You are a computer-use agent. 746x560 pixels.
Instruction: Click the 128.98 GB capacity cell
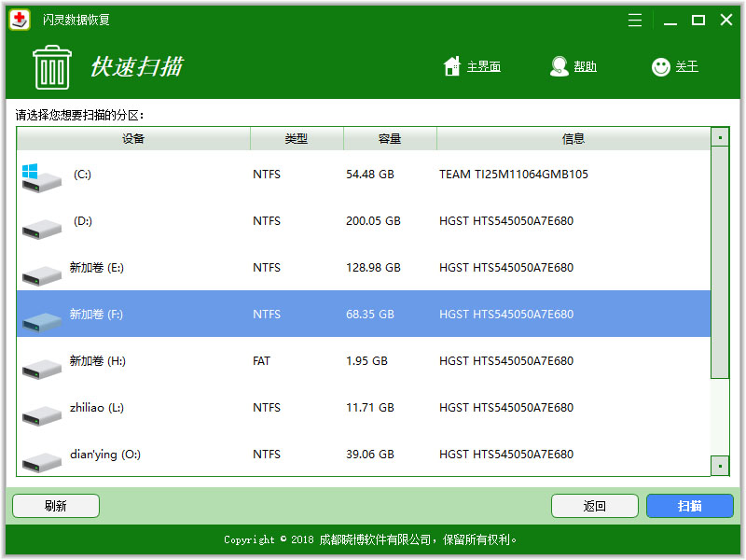coord(374,268)
